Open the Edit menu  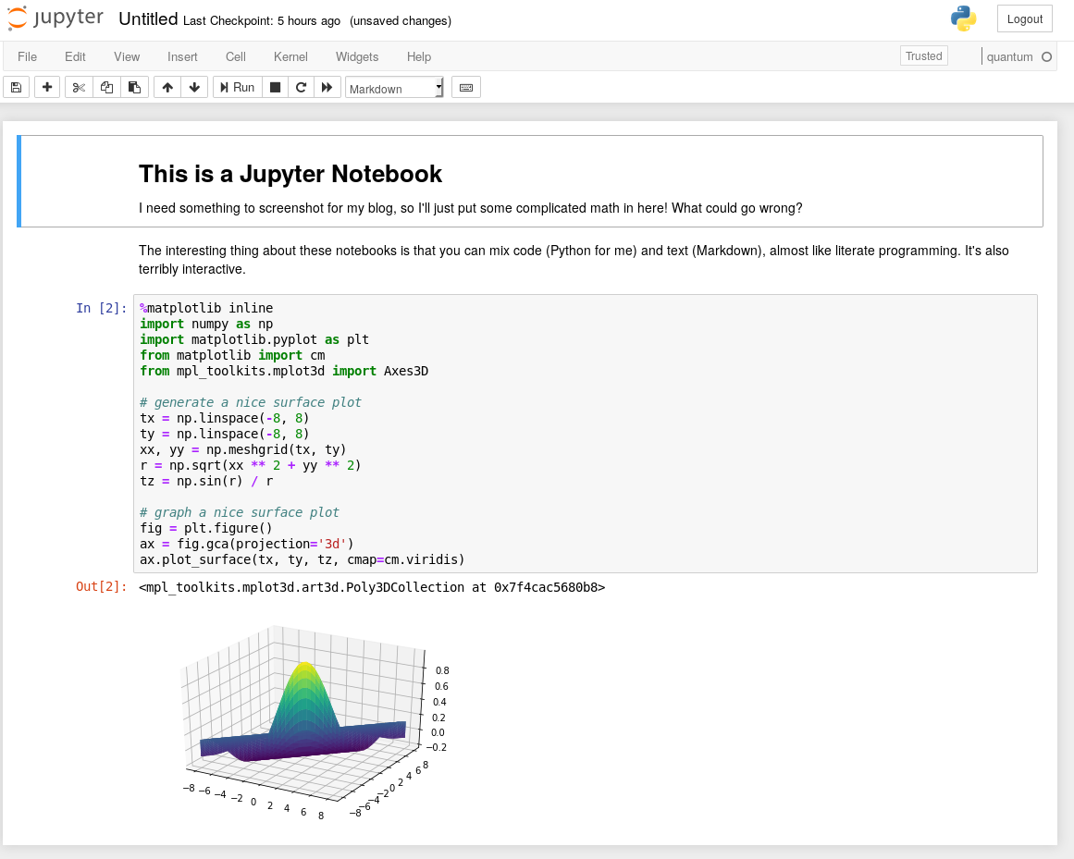[x=75, y=56]
